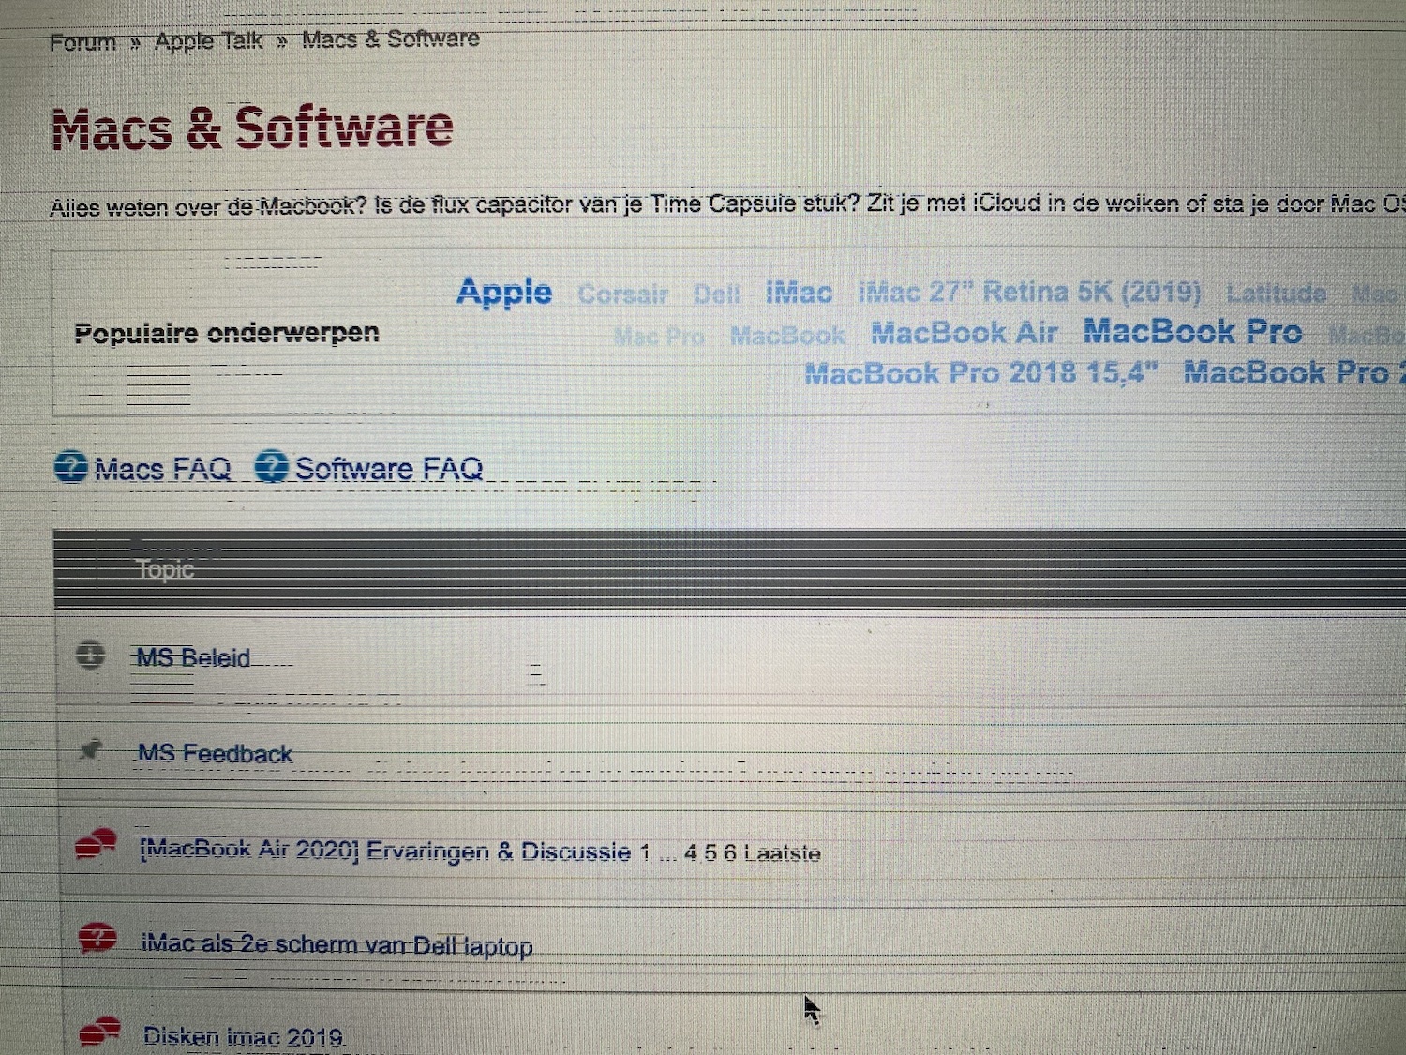
Task: Open Macs & Software breadcrumb link
Action: point(391,39)
